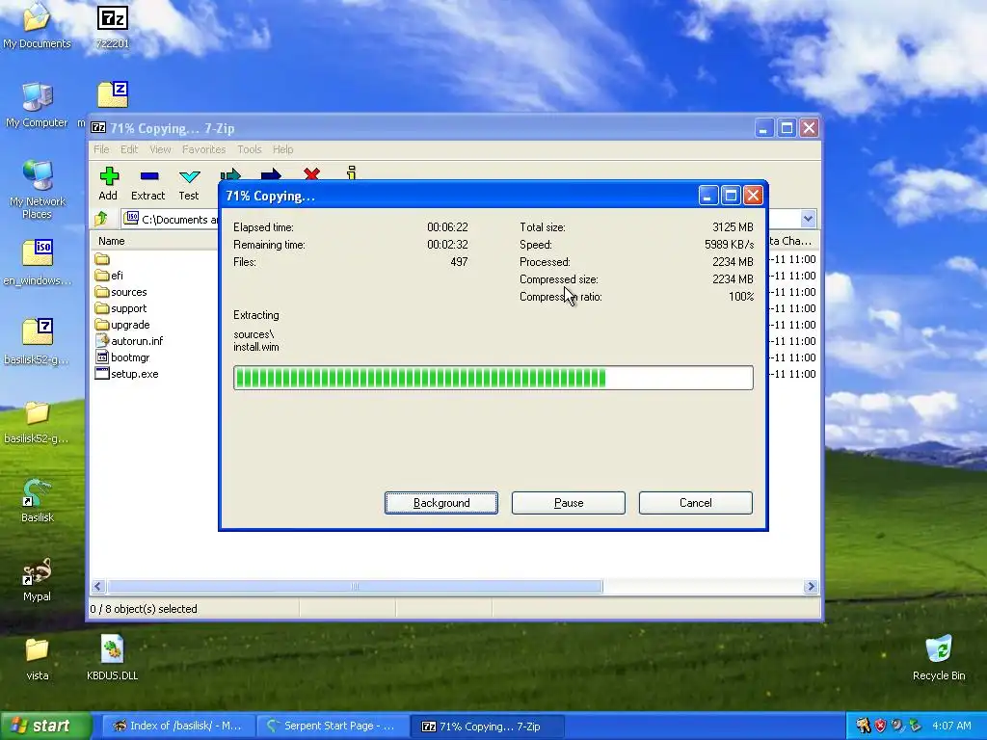The height and width of the screenshot is (740, 987).
Task: Open the View menu in 7-Zip
Action: [160, 149]
